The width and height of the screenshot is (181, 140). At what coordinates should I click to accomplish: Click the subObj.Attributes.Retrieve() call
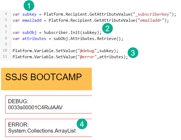88,39
